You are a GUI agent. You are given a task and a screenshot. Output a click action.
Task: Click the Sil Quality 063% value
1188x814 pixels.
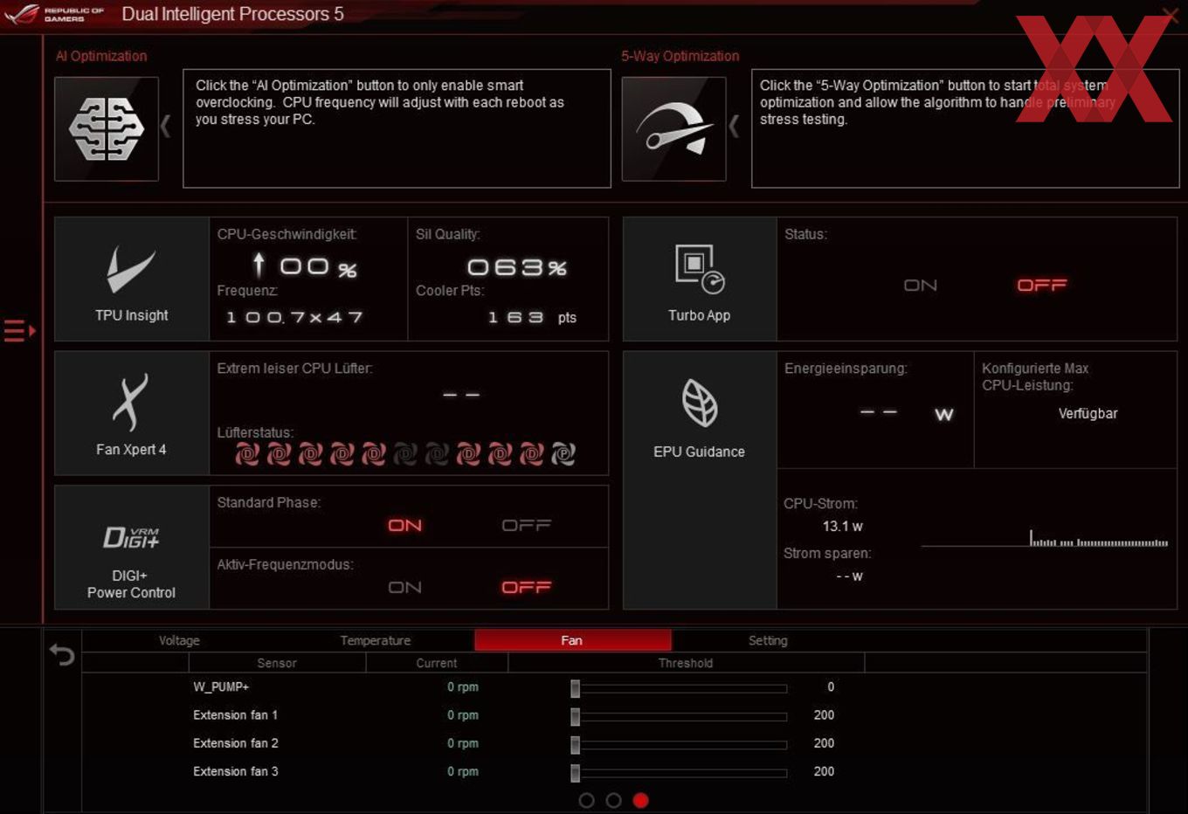pos(517,267)
